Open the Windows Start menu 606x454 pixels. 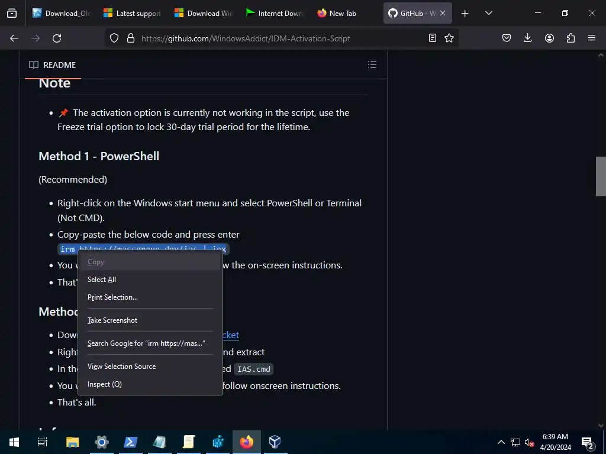pyautogui.click(x=14, y=442)
